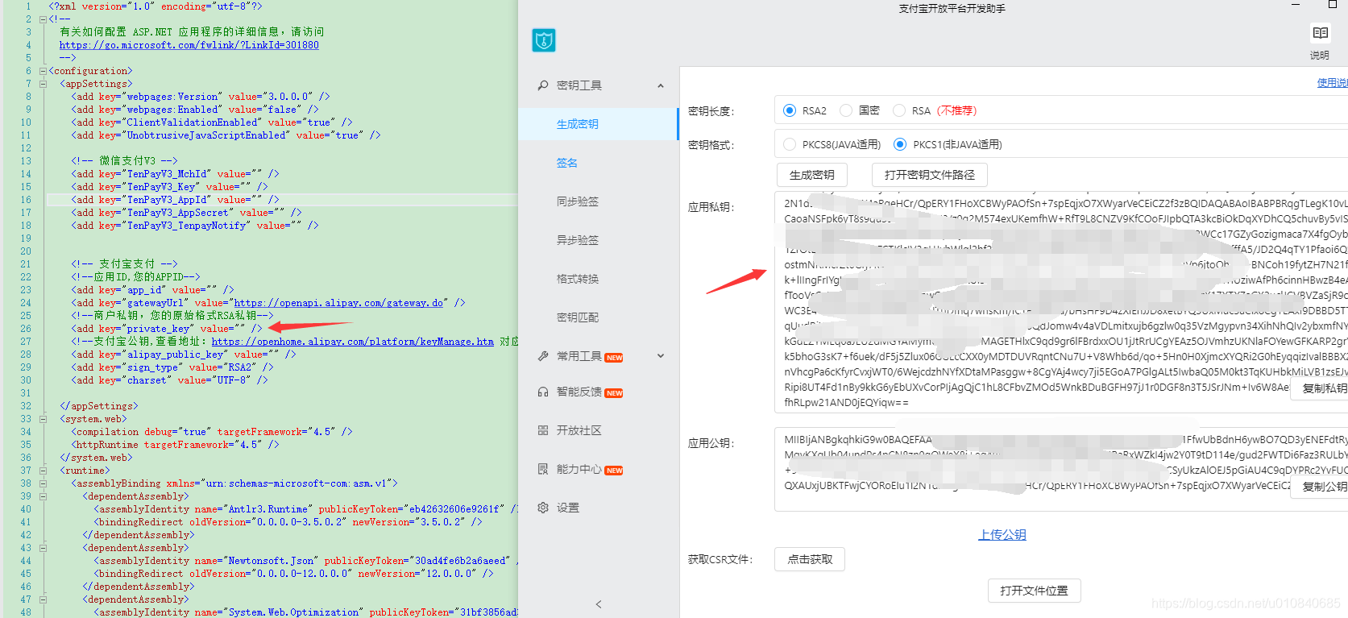The image size is (1348, 618).
Task: Choose PKCS1(非JAVA适用) key format
Action: pyautogui.click(x=900, y=144)
